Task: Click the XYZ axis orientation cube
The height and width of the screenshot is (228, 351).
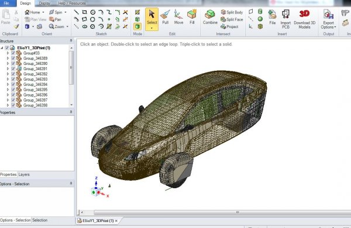Action: (96, 192)
